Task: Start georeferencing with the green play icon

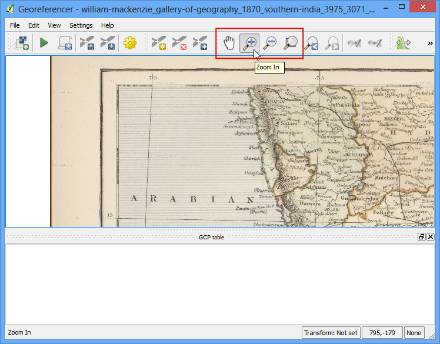Action: click(x=44, y=43)
